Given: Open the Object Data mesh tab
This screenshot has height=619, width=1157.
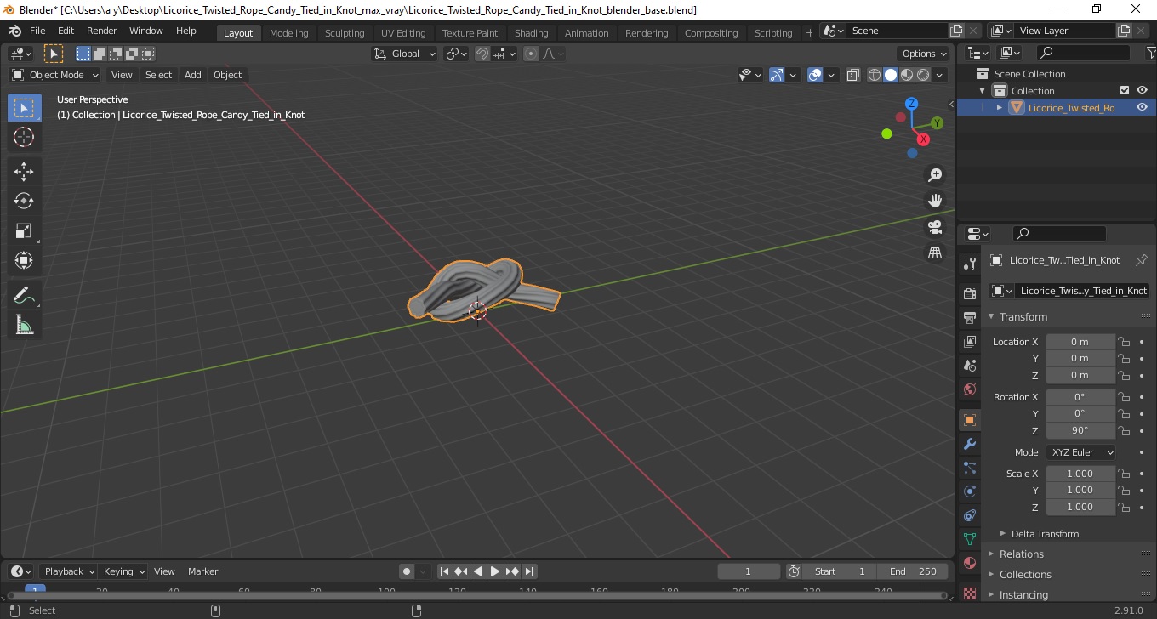Looking at the screenshot, I should 970,539.
